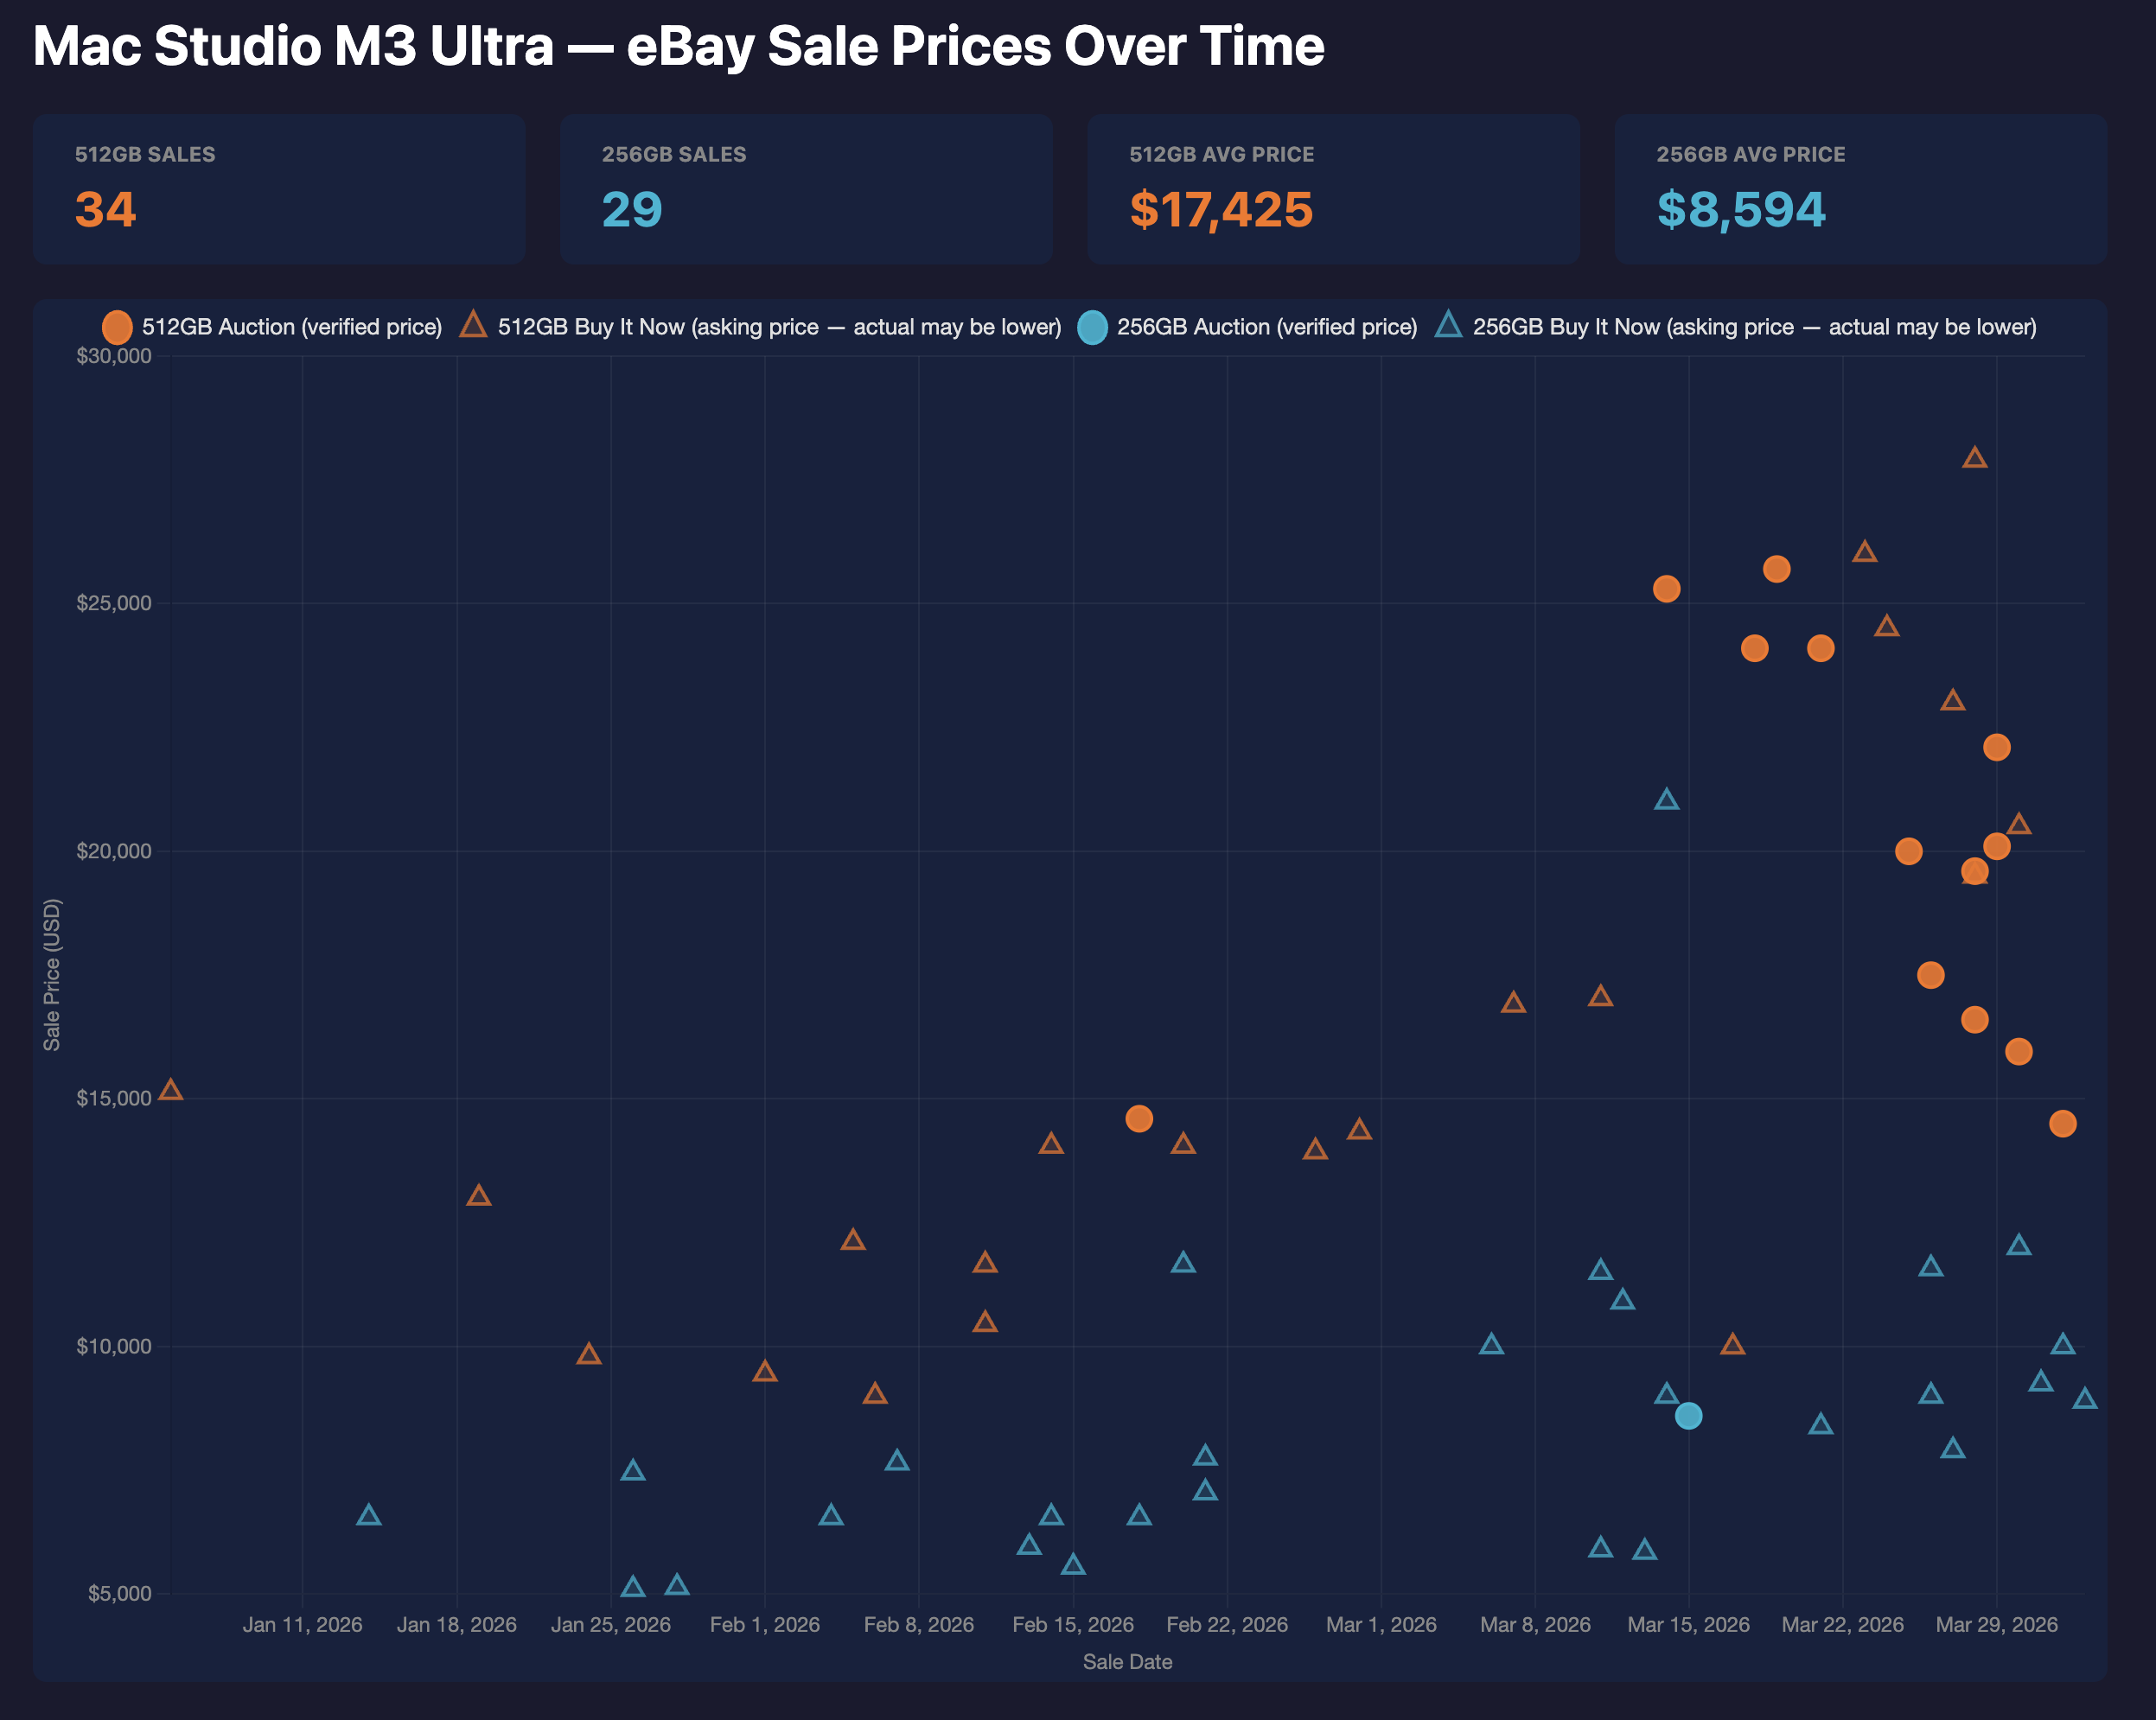Select the topmost orange auction circle above $25,000

(x=1777, y=570)
